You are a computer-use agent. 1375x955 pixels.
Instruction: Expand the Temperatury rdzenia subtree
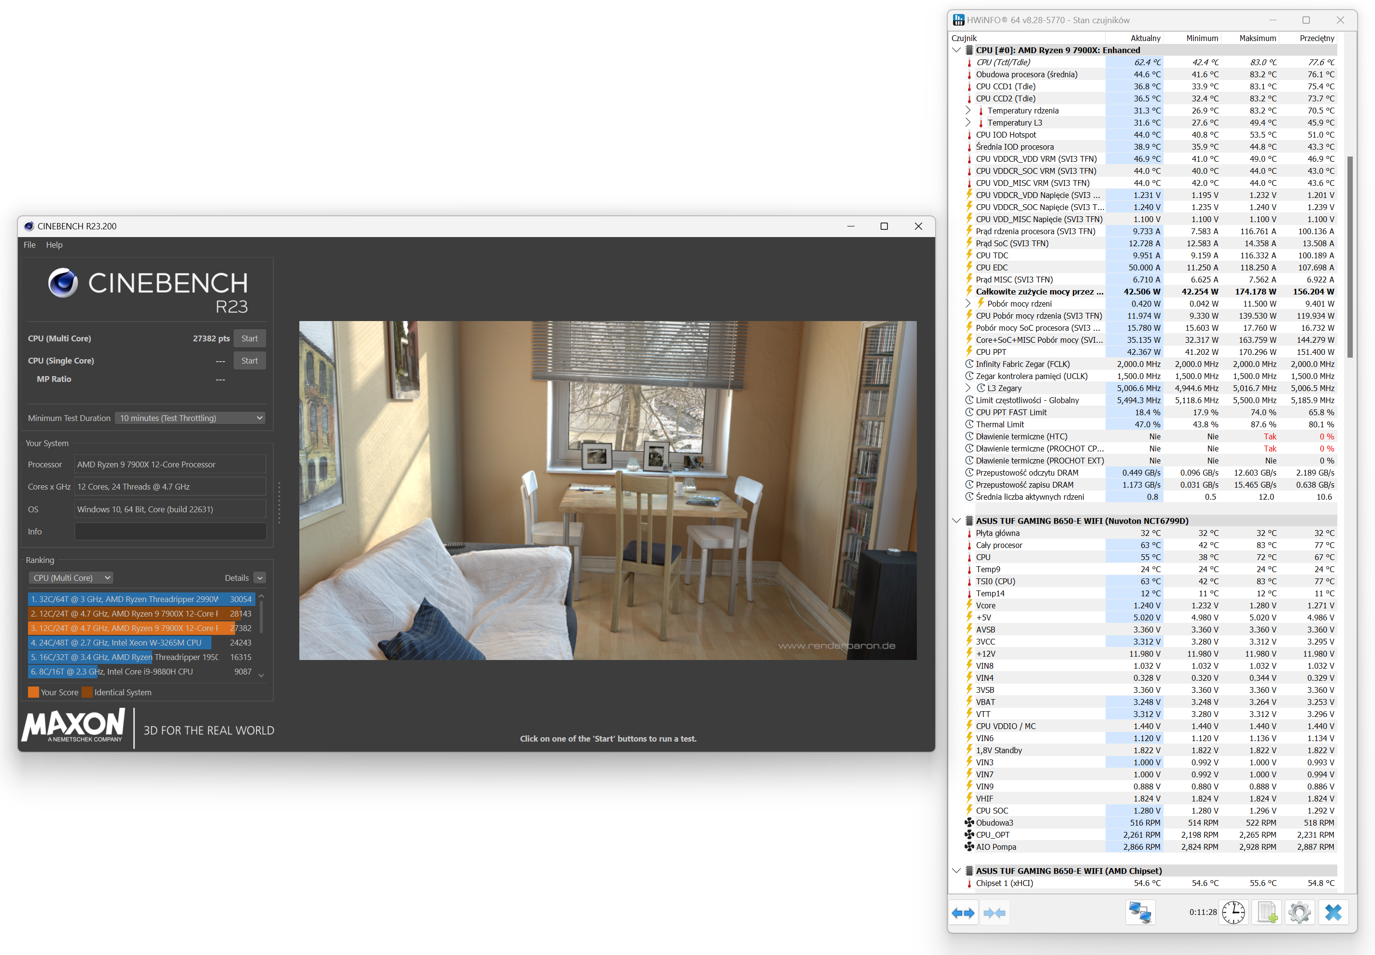[968, 111]
